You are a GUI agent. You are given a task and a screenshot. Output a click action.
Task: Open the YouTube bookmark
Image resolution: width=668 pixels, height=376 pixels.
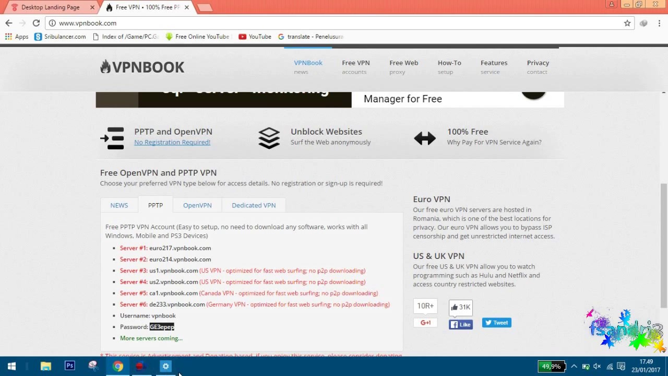[255, 37]
